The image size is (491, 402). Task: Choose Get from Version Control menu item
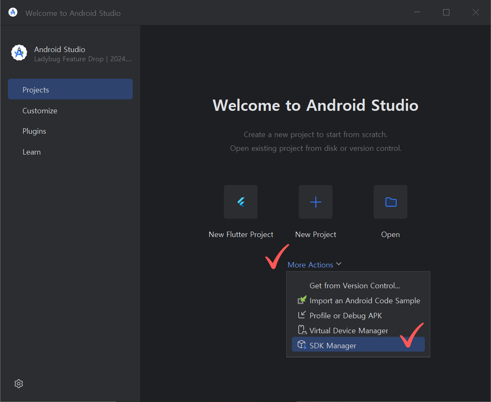[358, 286]
